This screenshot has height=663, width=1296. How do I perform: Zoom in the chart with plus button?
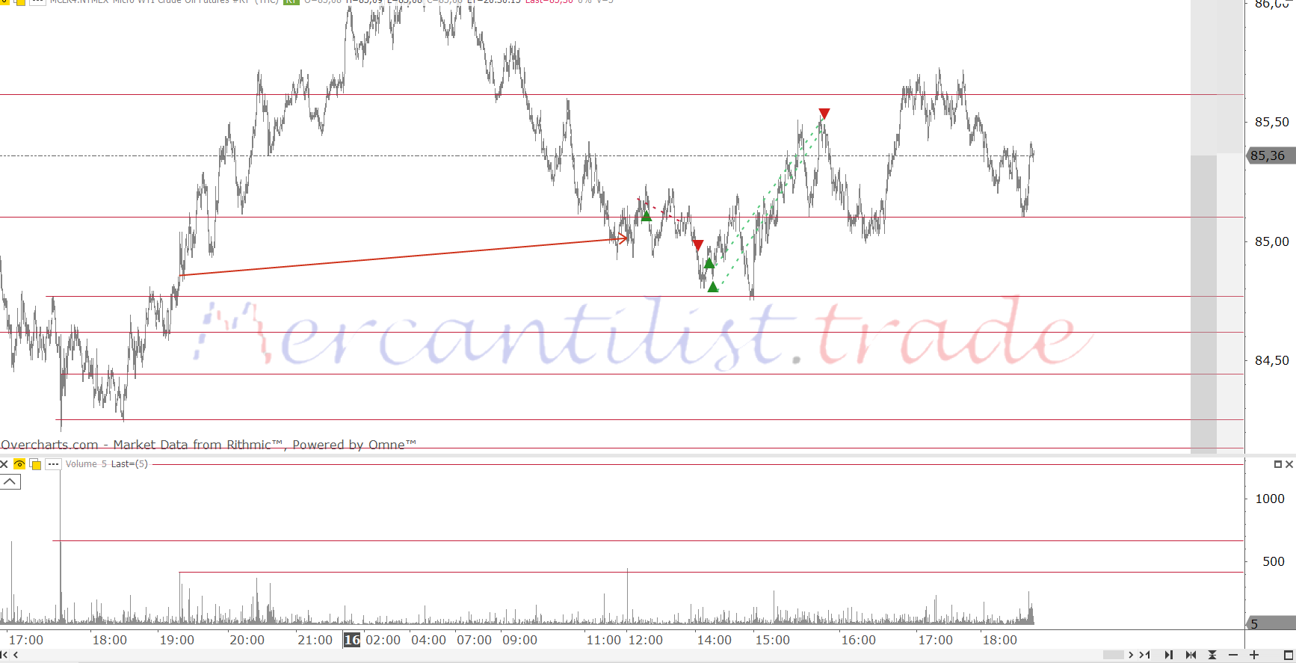pos(1254,655)
